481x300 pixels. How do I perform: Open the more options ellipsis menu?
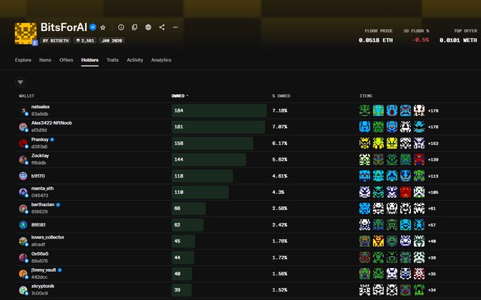[175, 28]
